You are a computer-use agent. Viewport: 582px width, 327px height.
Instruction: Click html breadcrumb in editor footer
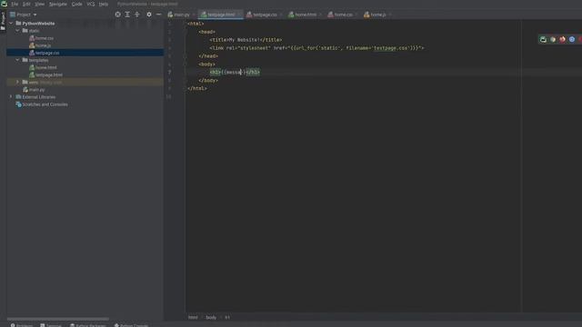(x=193, y=317)
